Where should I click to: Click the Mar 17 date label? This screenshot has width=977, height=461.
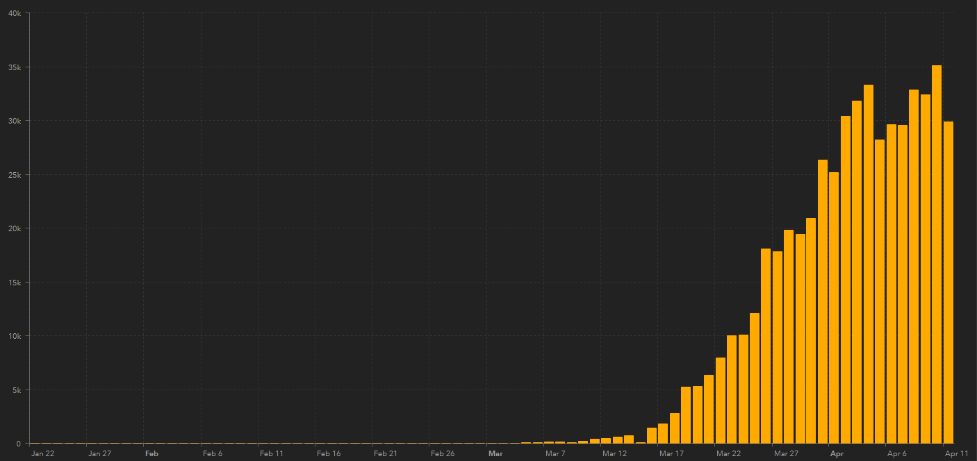[672, 453]
